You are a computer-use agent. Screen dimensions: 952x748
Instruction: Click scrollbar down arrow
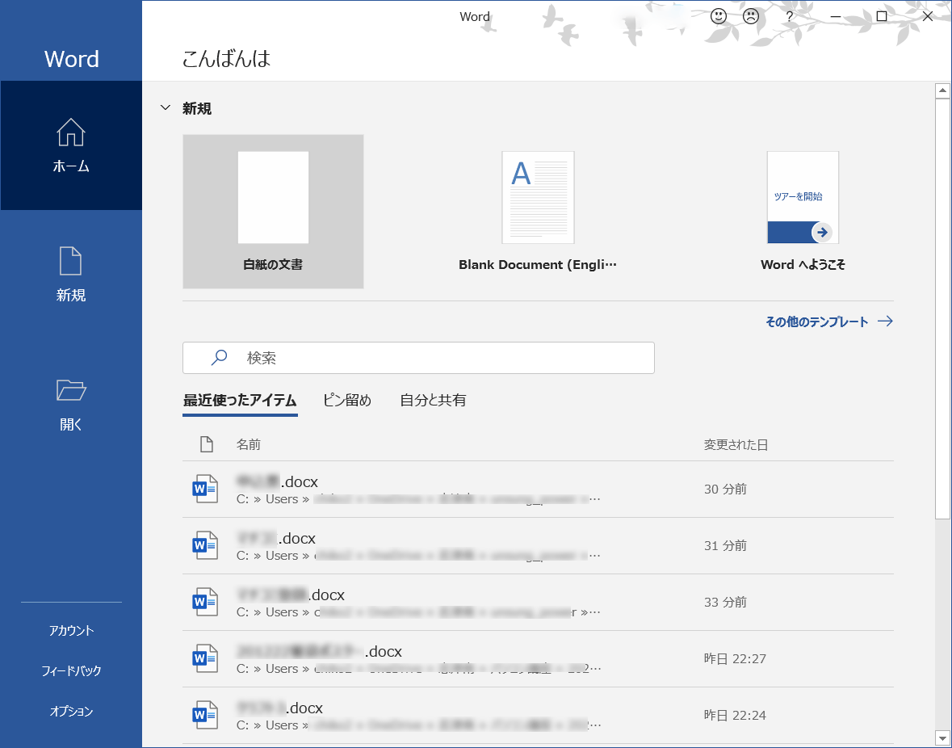(942, 738)
